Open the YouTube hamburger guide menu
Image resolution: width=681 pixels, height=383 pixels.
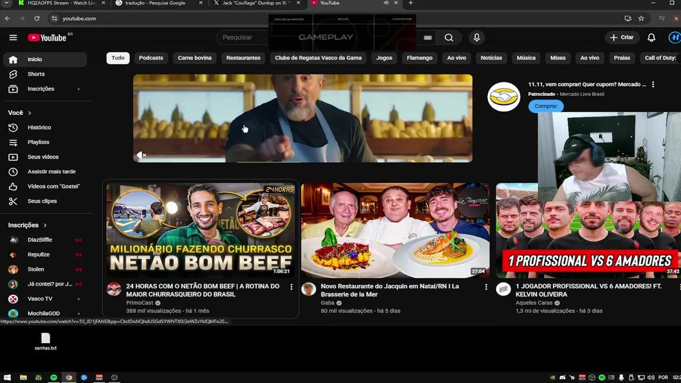click(x=13, y=37)
